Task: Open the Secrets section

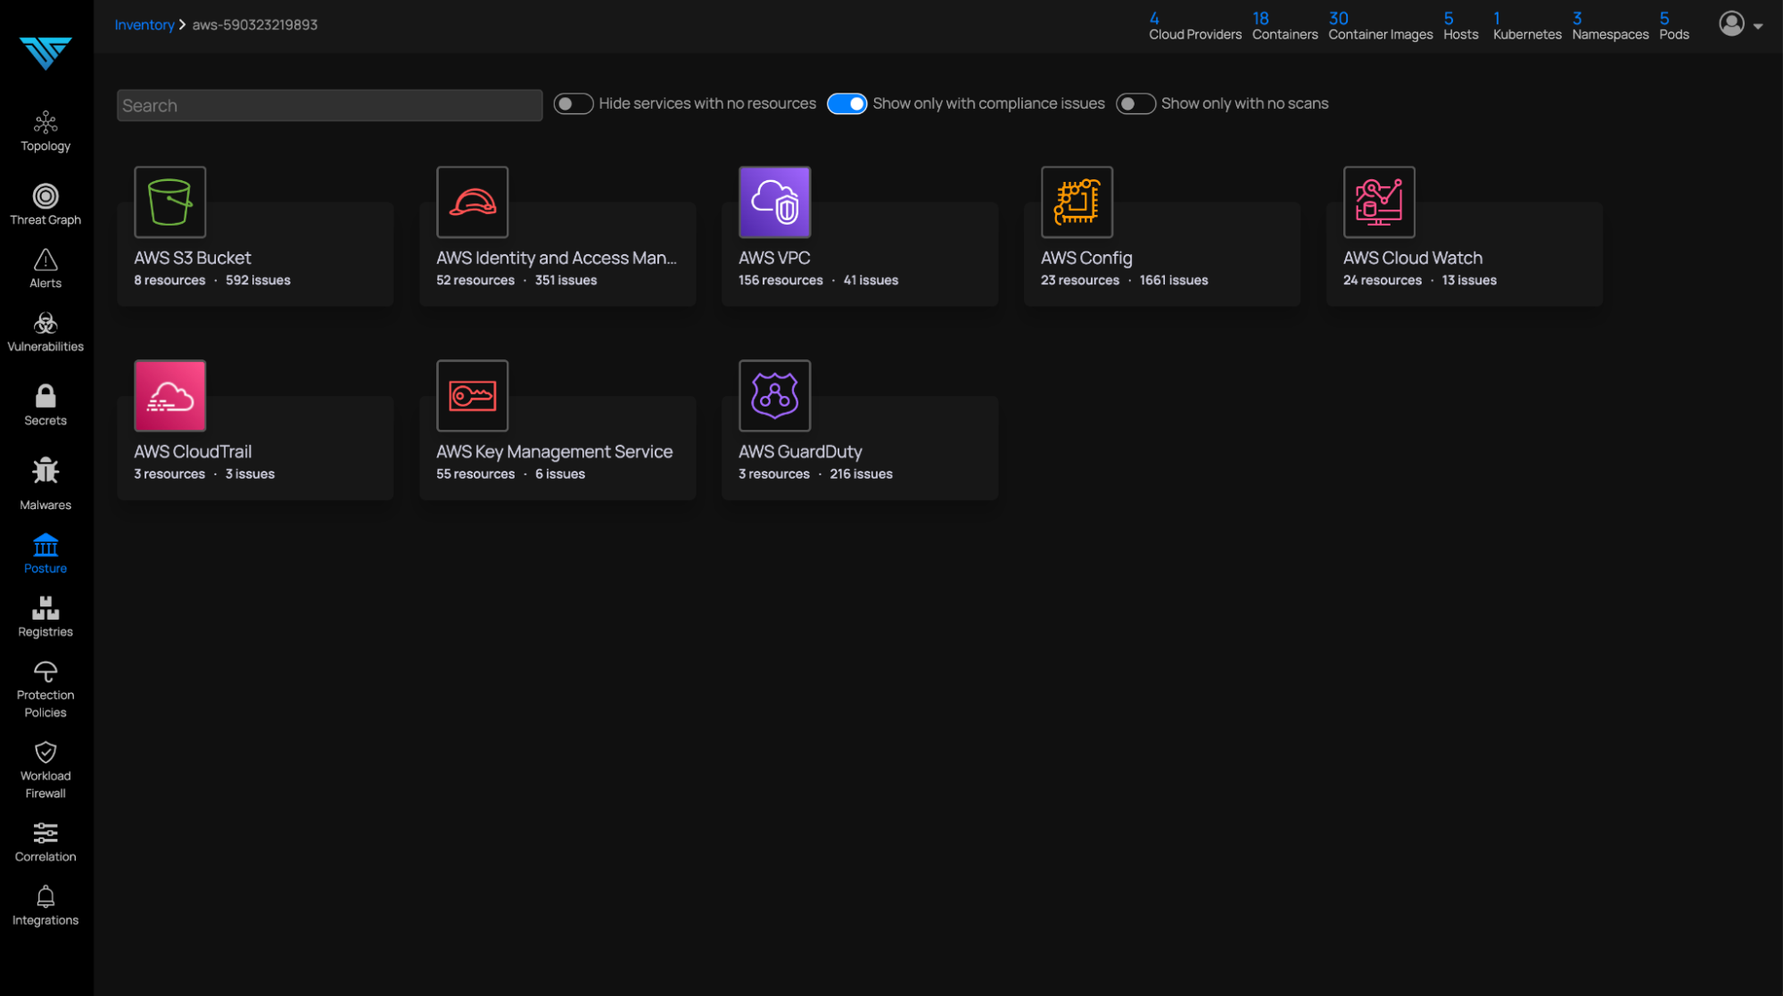Action: click(45, 405)
